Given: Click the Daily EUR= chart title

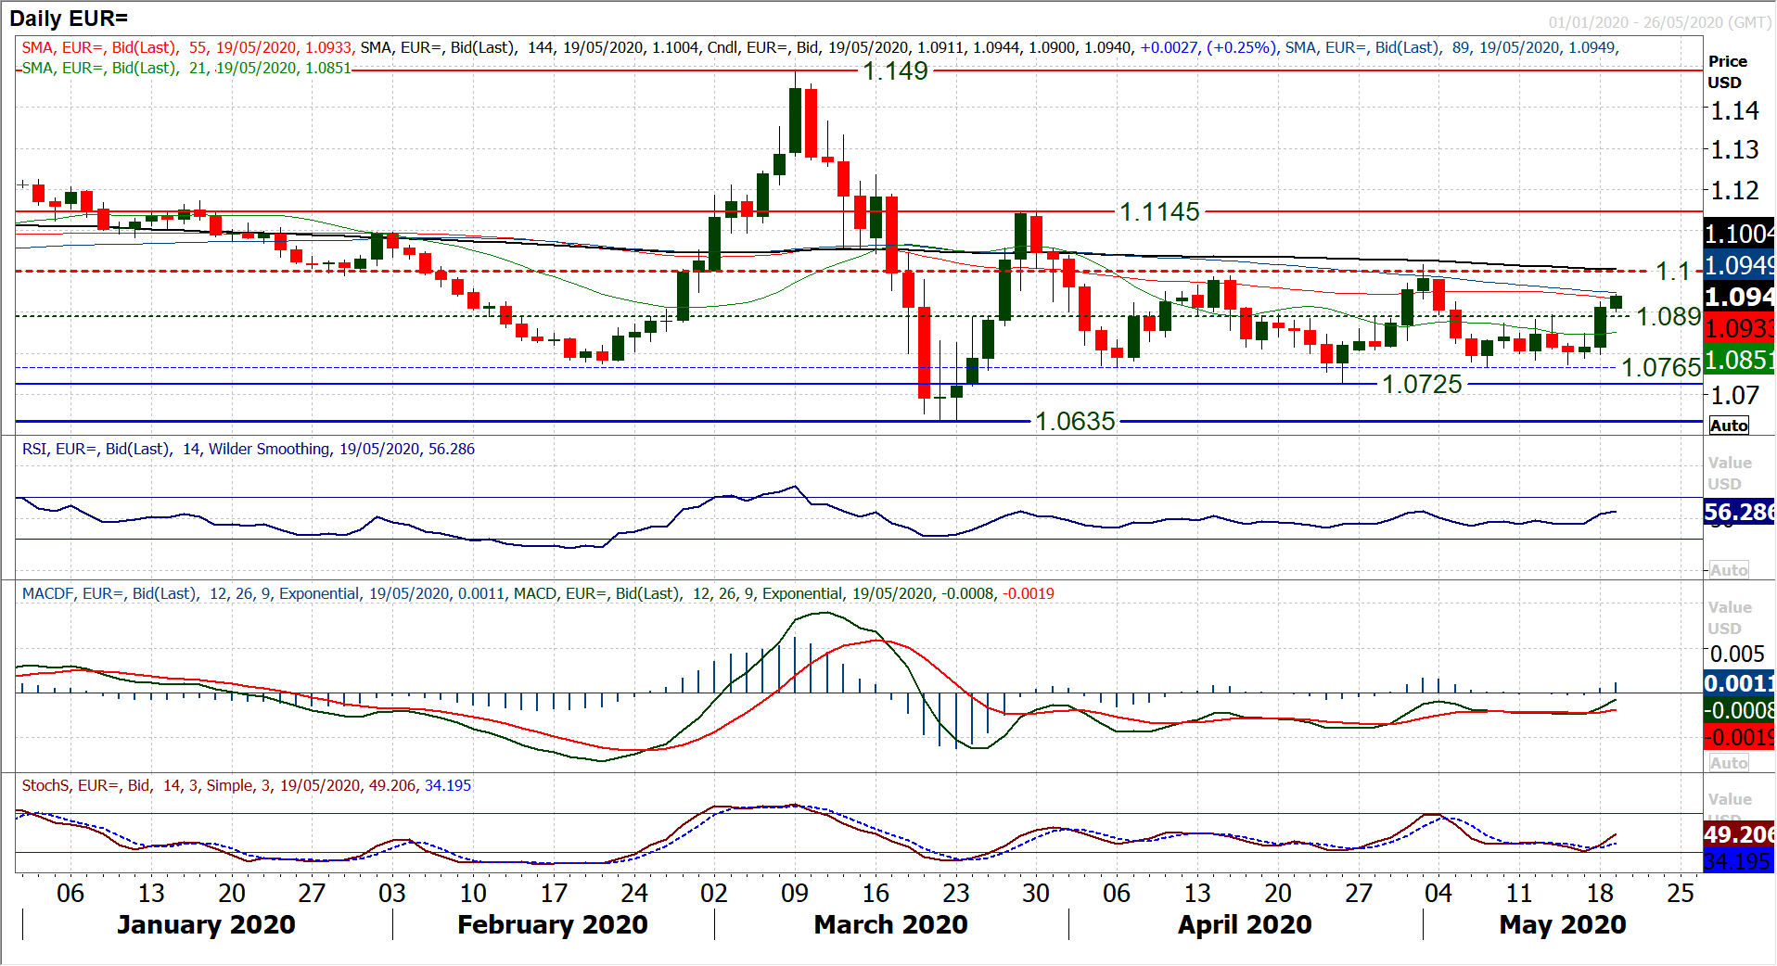Looking at the screenshot, I should tap(69, 19).
